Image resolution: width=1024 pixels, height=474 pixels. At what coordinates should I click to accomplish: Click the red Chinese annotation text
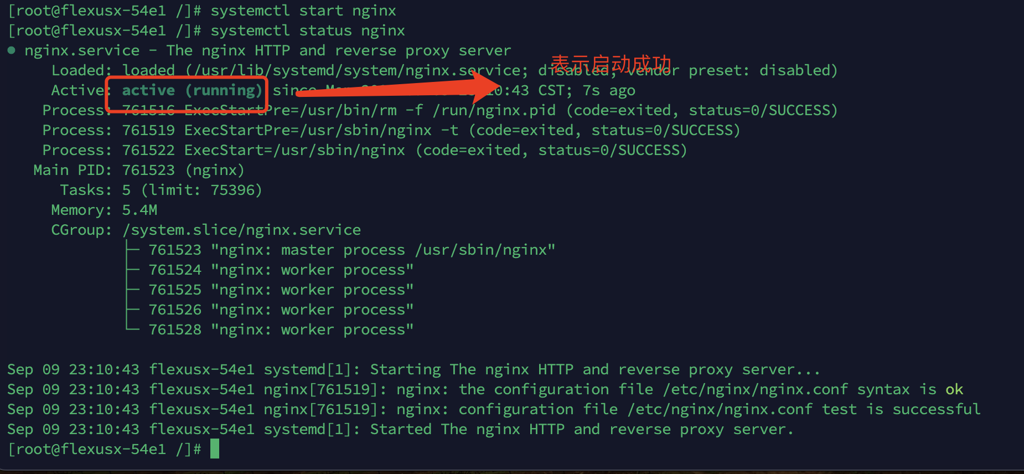[611, 64]
